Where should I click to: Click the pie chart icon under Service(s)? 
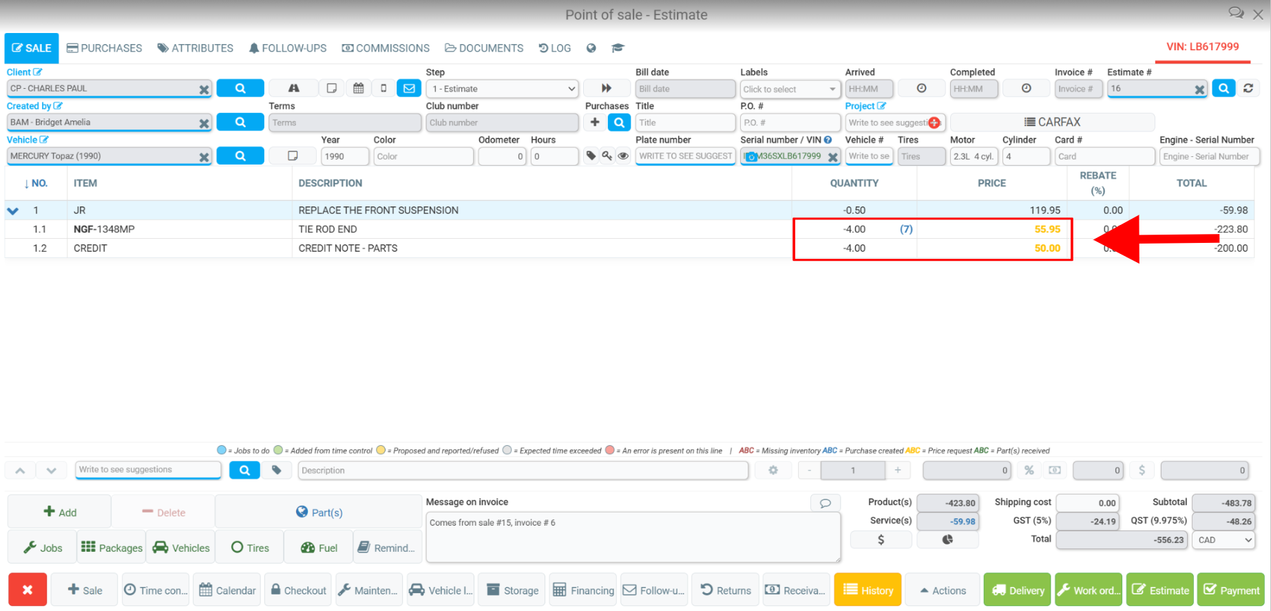click(947, 539)
